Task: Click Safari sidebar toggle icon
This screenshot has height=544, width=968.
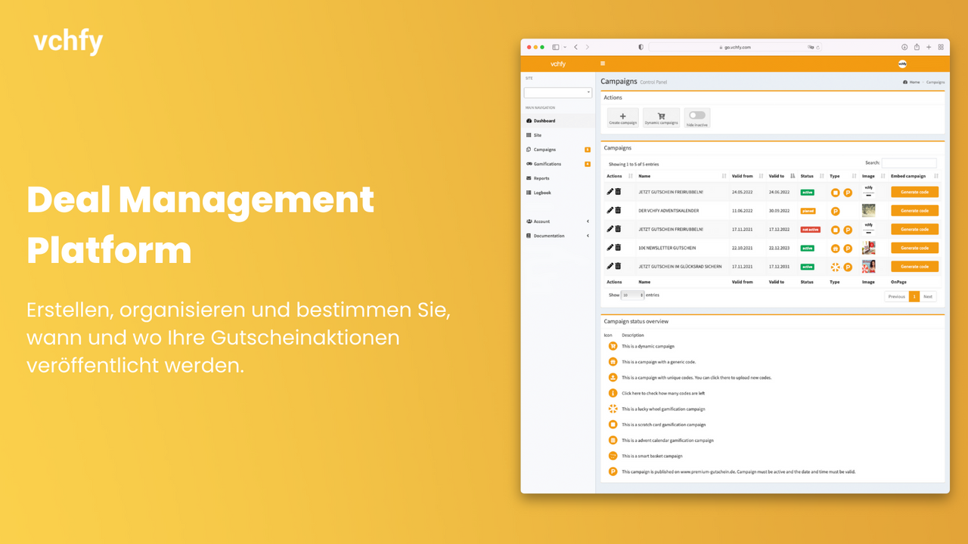Action: 556,47
